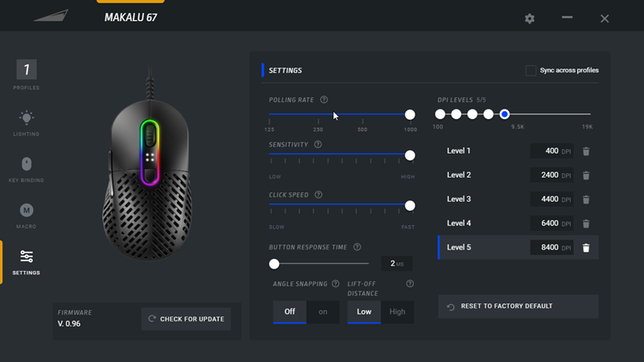Set angle snapping to Off
644x362 pixels.
tap(290, 311)
